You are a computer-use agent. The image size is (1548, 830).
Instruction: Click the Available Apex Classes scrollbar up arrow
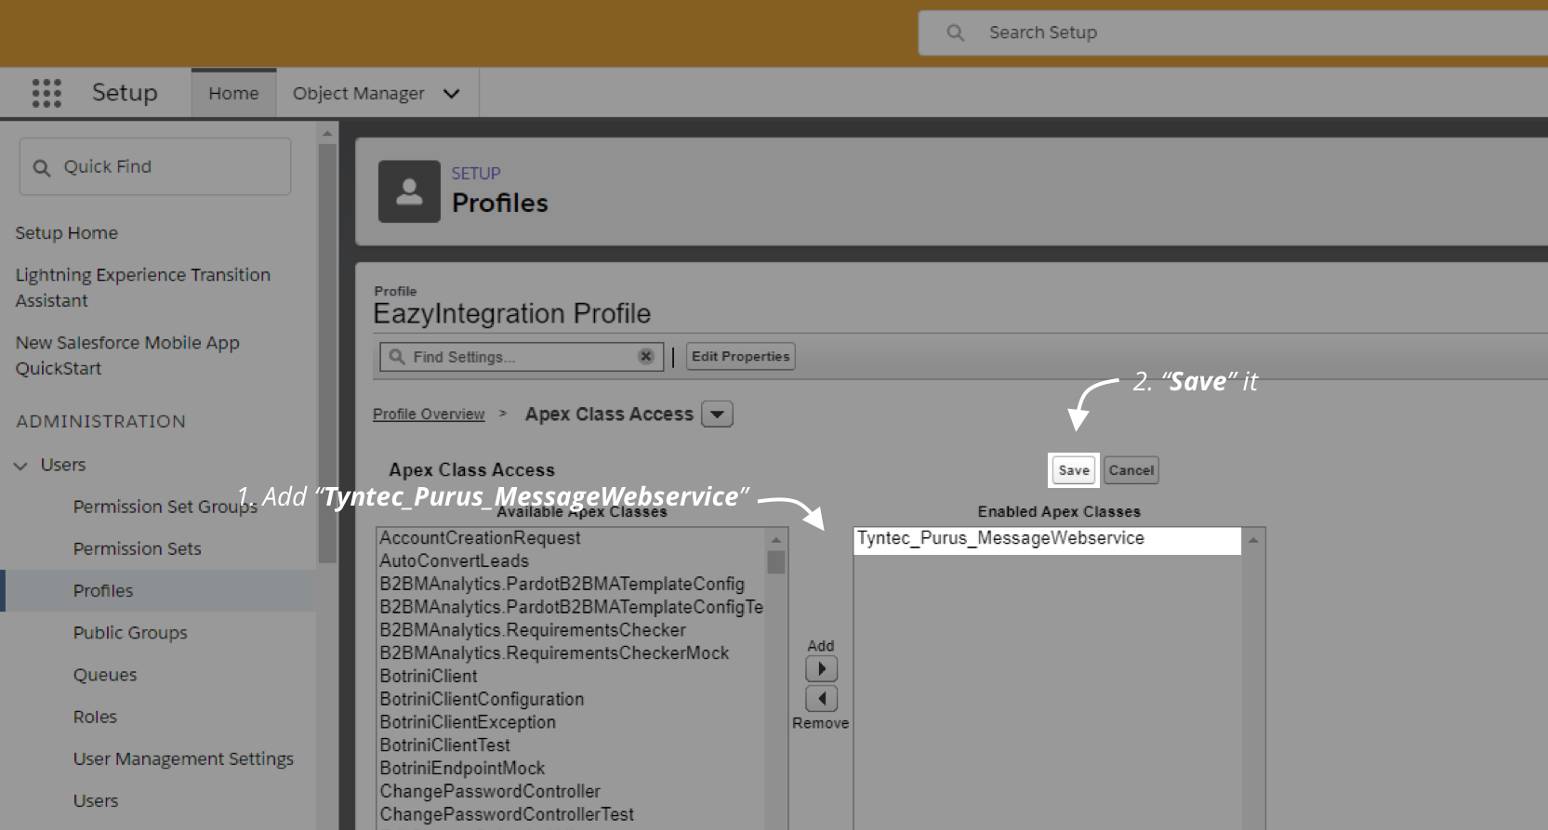point(776,539)
